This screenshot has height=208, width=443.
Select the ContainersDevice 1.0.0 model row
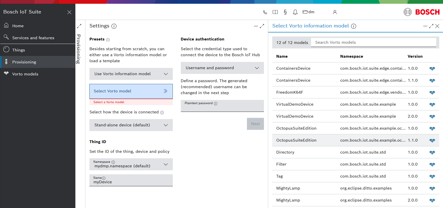pos(356,68)
